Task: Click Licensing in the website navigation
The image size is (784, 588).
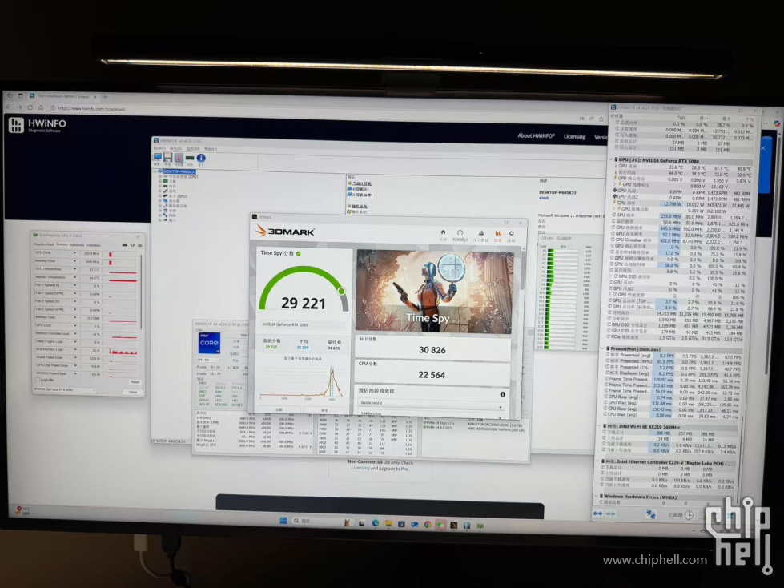Action: coord(574,136)
